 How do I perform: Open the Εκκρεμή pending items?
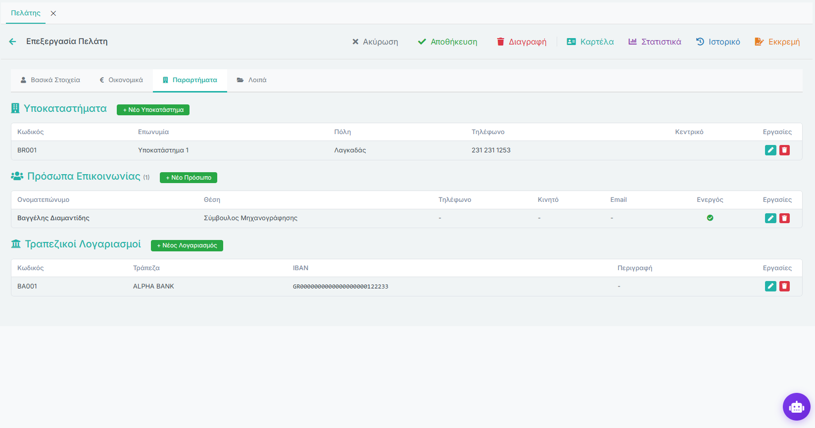pyautogui.click(x=777, y=42)
